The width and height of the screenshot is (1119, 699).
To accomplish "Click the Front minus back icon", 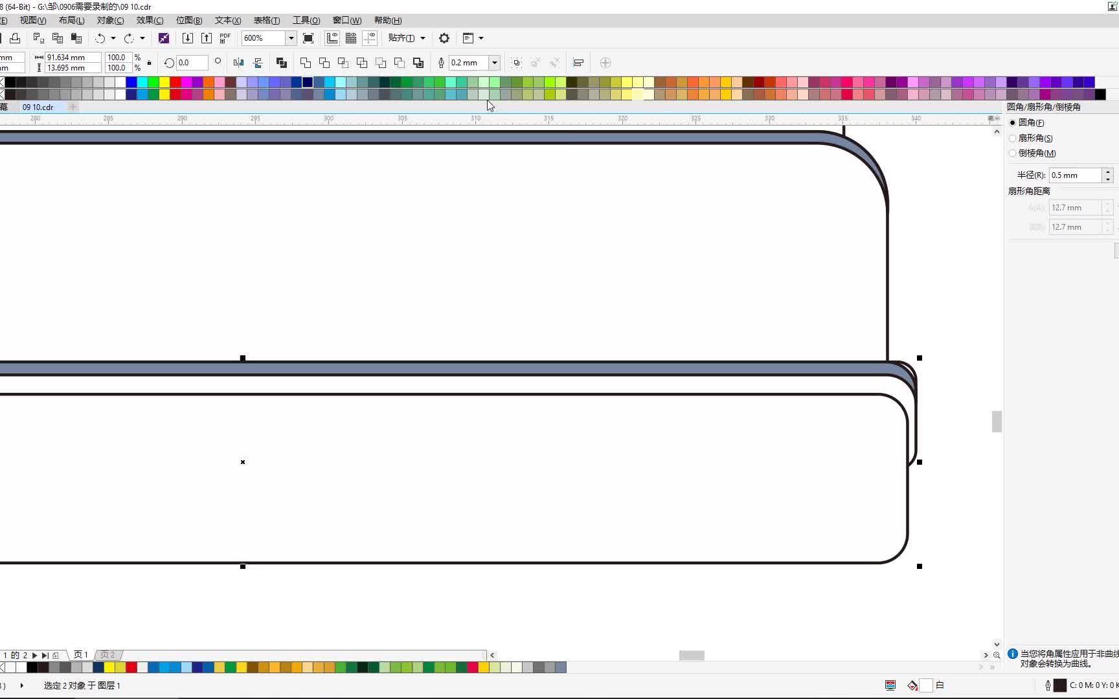I will (381, 63).
